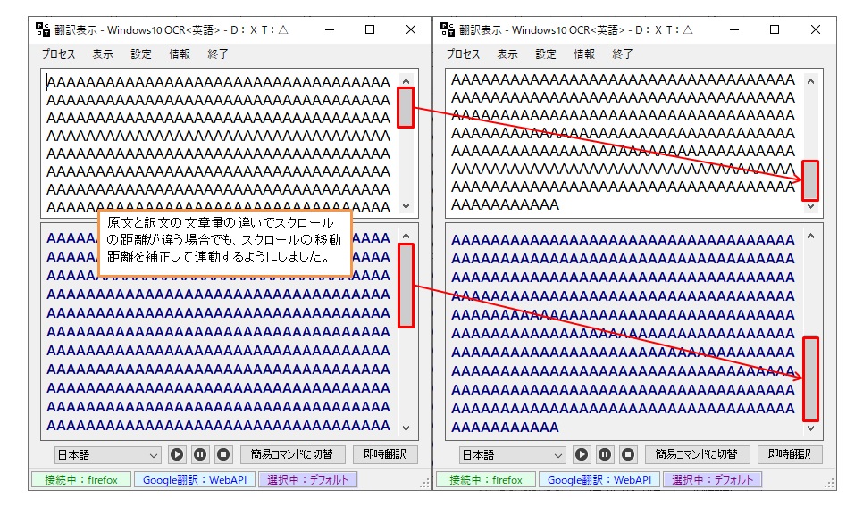
Task: Open プロセス menu in right window
Action: pyautogui.click(x=463, y=54)
